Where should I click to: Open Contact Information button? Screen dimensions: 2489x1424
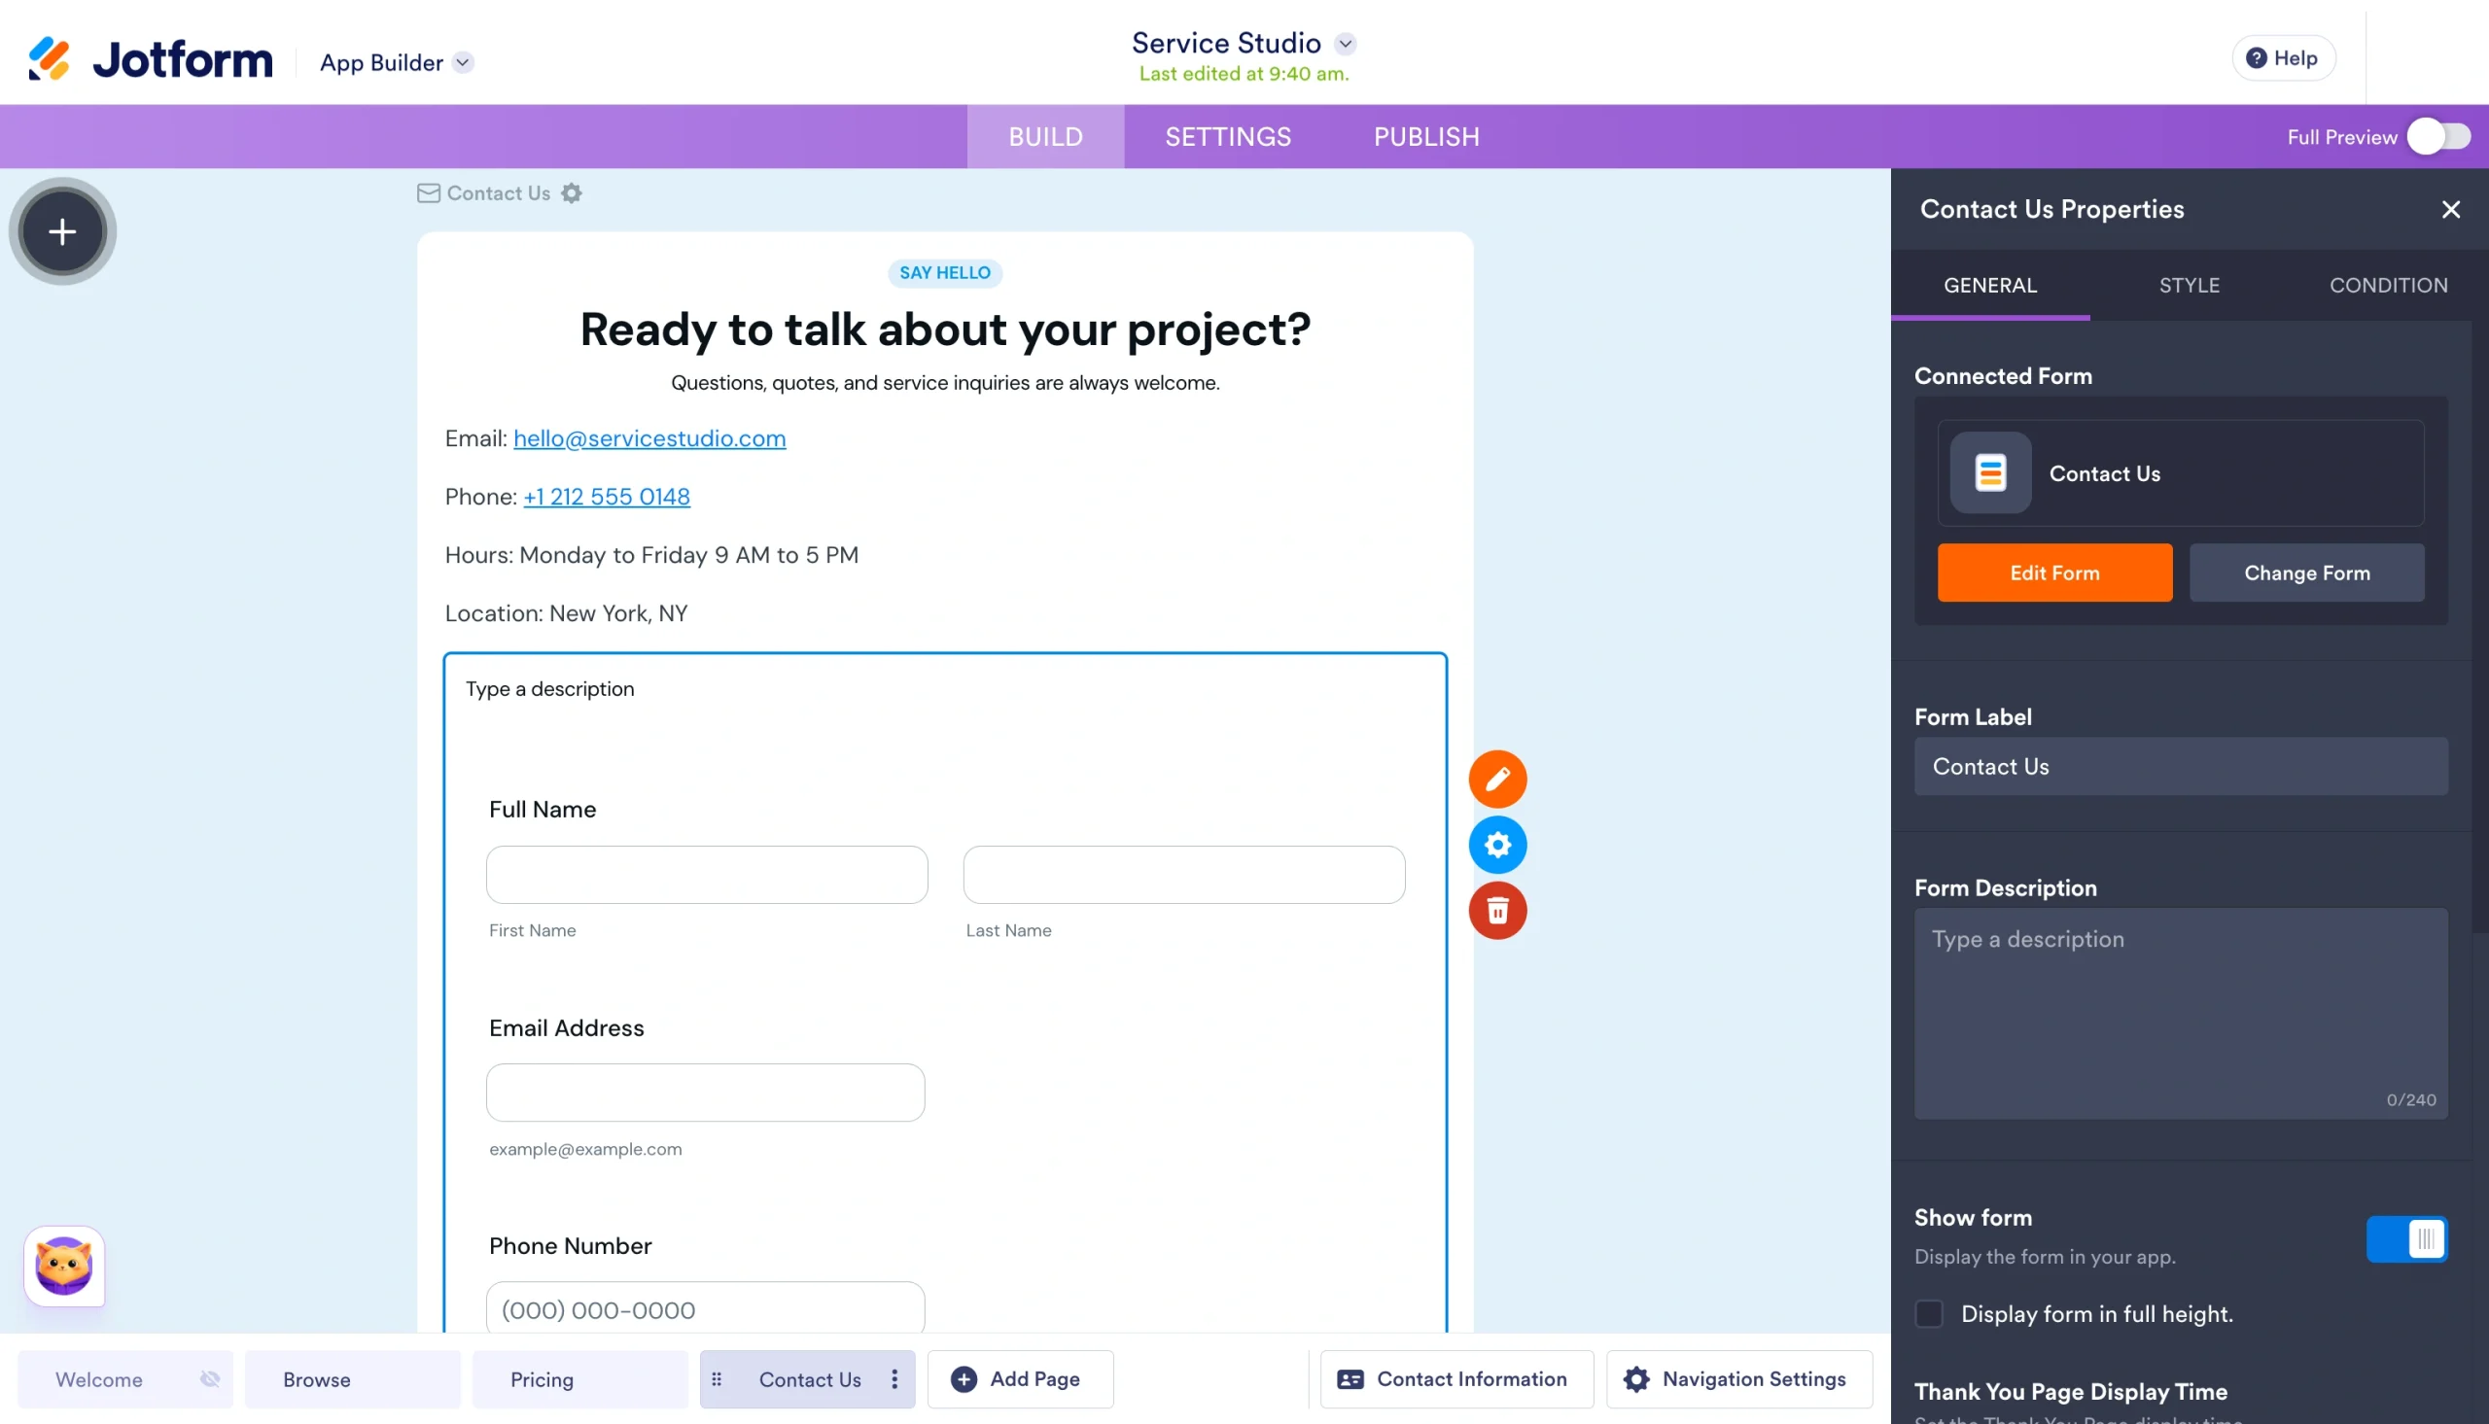tap(1456, 1379)
